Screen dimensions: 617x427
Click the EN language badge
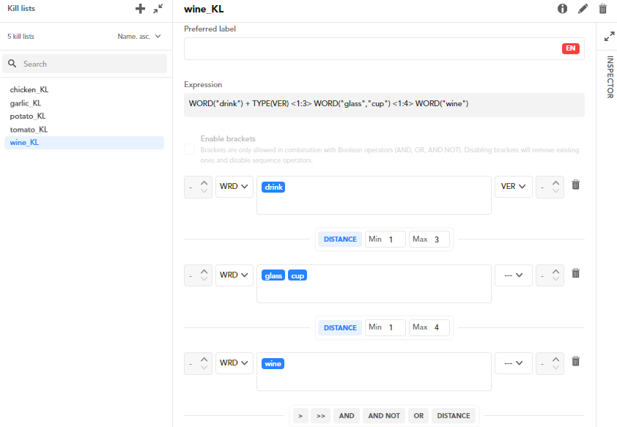tap(570, 48)
